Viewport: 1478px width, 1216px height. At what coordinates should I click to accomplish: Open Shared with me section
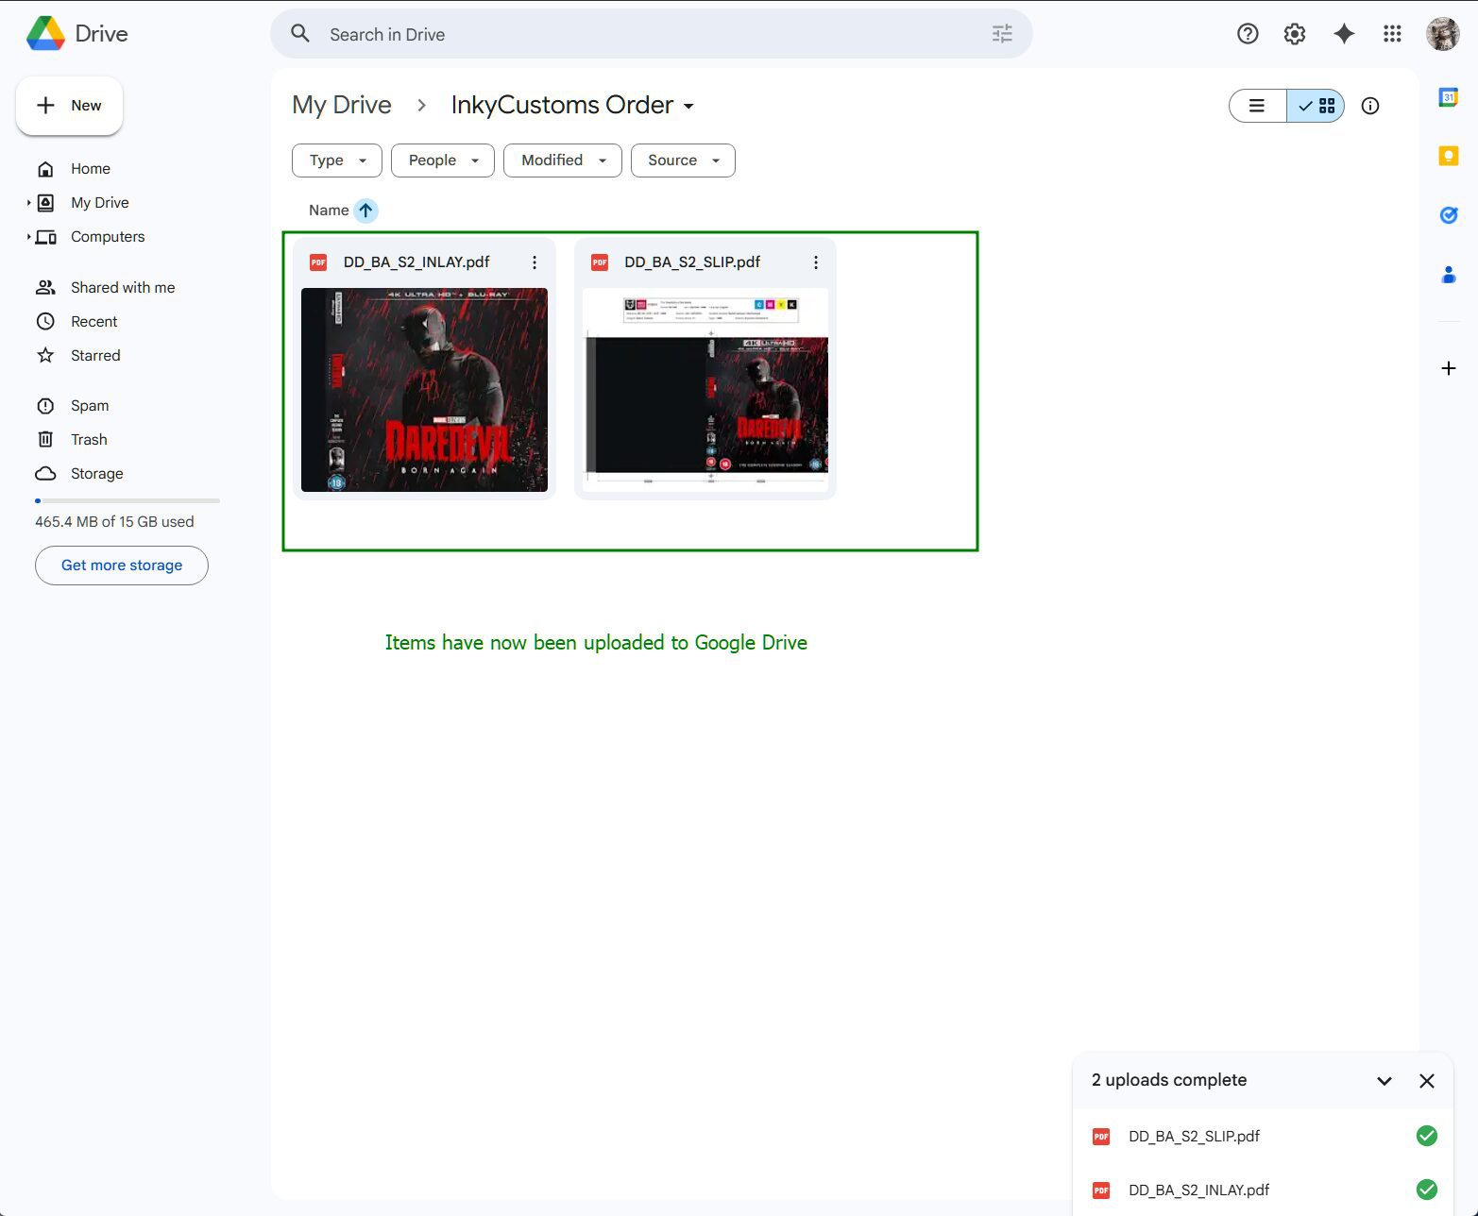click(123, 288)
